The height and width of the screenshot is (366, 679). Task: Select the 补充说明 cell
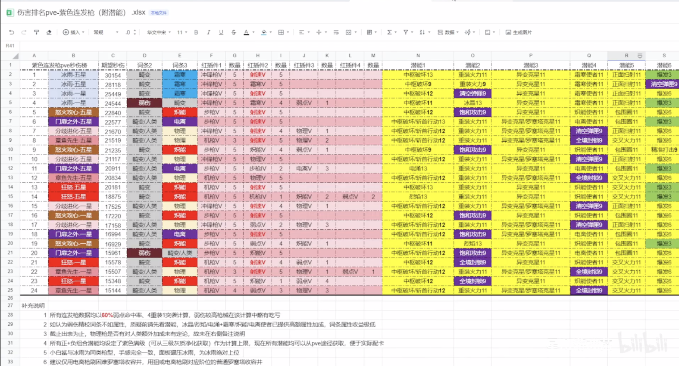click(33, 306)
